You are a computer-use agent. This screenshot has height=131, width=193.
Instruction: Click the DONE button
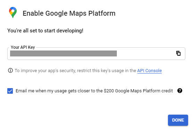point(178,120)
